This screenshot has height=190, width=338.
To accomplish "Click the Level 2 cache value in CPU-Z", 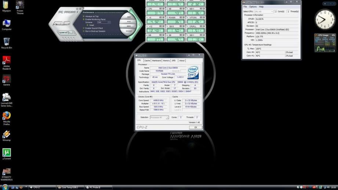I will 191,107.
